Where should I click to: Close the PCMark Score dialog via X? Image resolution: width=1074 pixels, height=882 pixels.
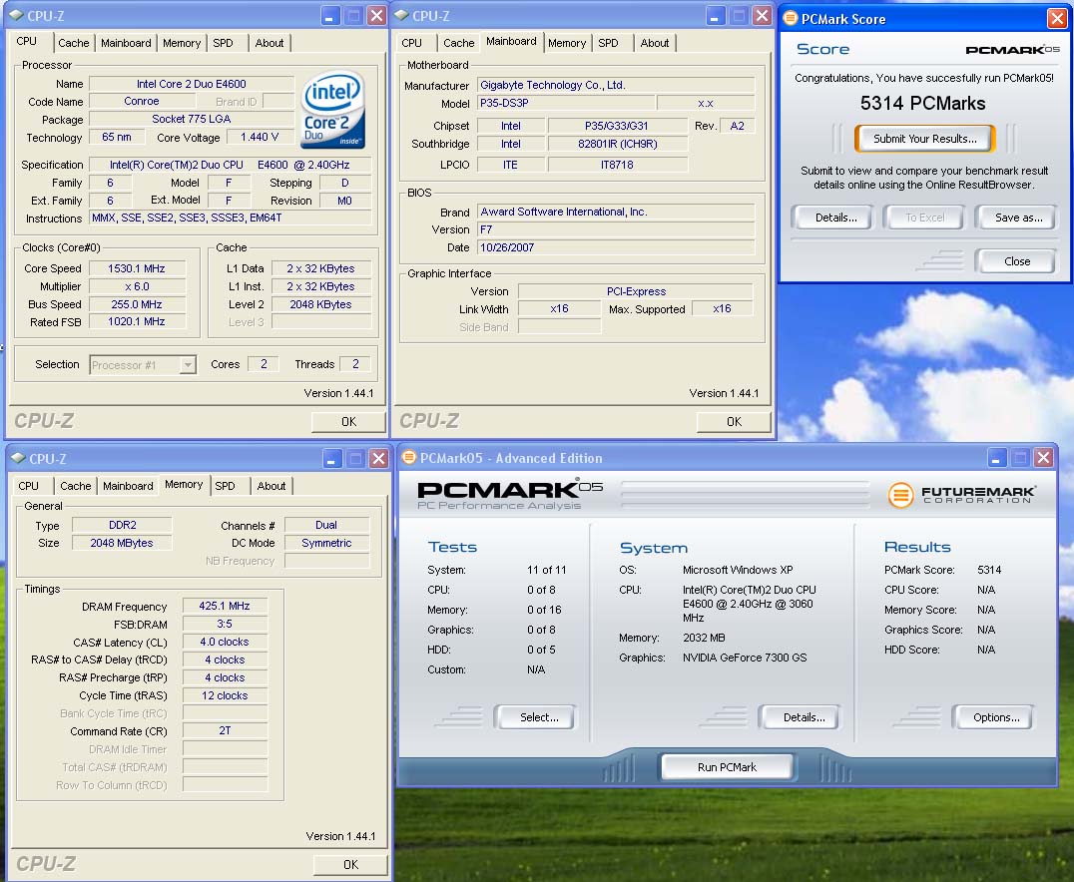pyautogui.click(x=1057, y=19)
